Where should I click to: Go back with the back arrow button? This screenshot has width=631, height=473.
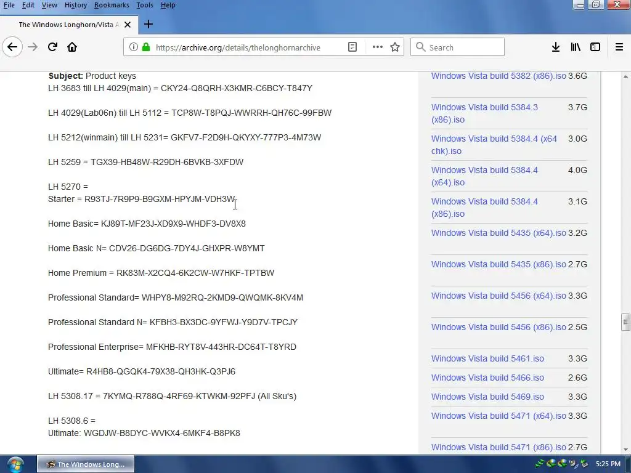coord(12,47)
